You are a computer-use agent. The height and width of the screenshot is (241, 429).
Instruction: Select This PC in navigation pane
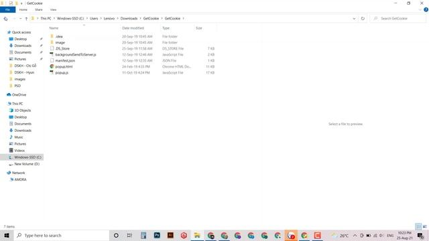tap(17, 104)
